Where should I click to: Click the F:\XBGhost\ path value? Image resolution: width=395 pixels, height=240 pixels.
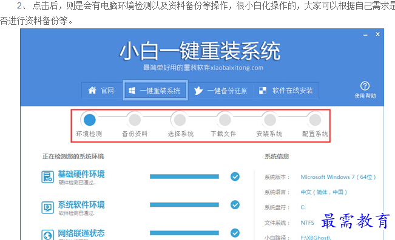click(316, 237)
